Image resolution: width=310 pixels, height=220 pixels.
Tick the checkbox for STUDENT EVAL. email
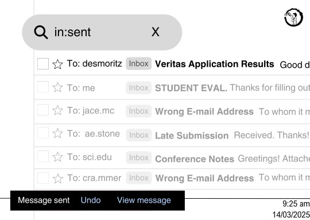43,87
